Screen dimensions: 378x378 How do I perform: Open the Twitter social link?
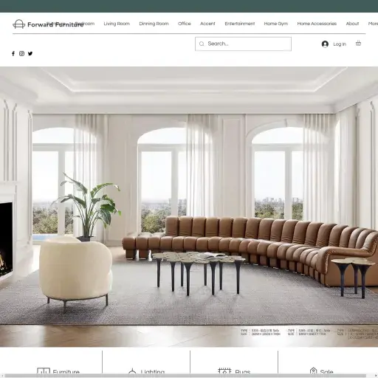coord(30,53)
